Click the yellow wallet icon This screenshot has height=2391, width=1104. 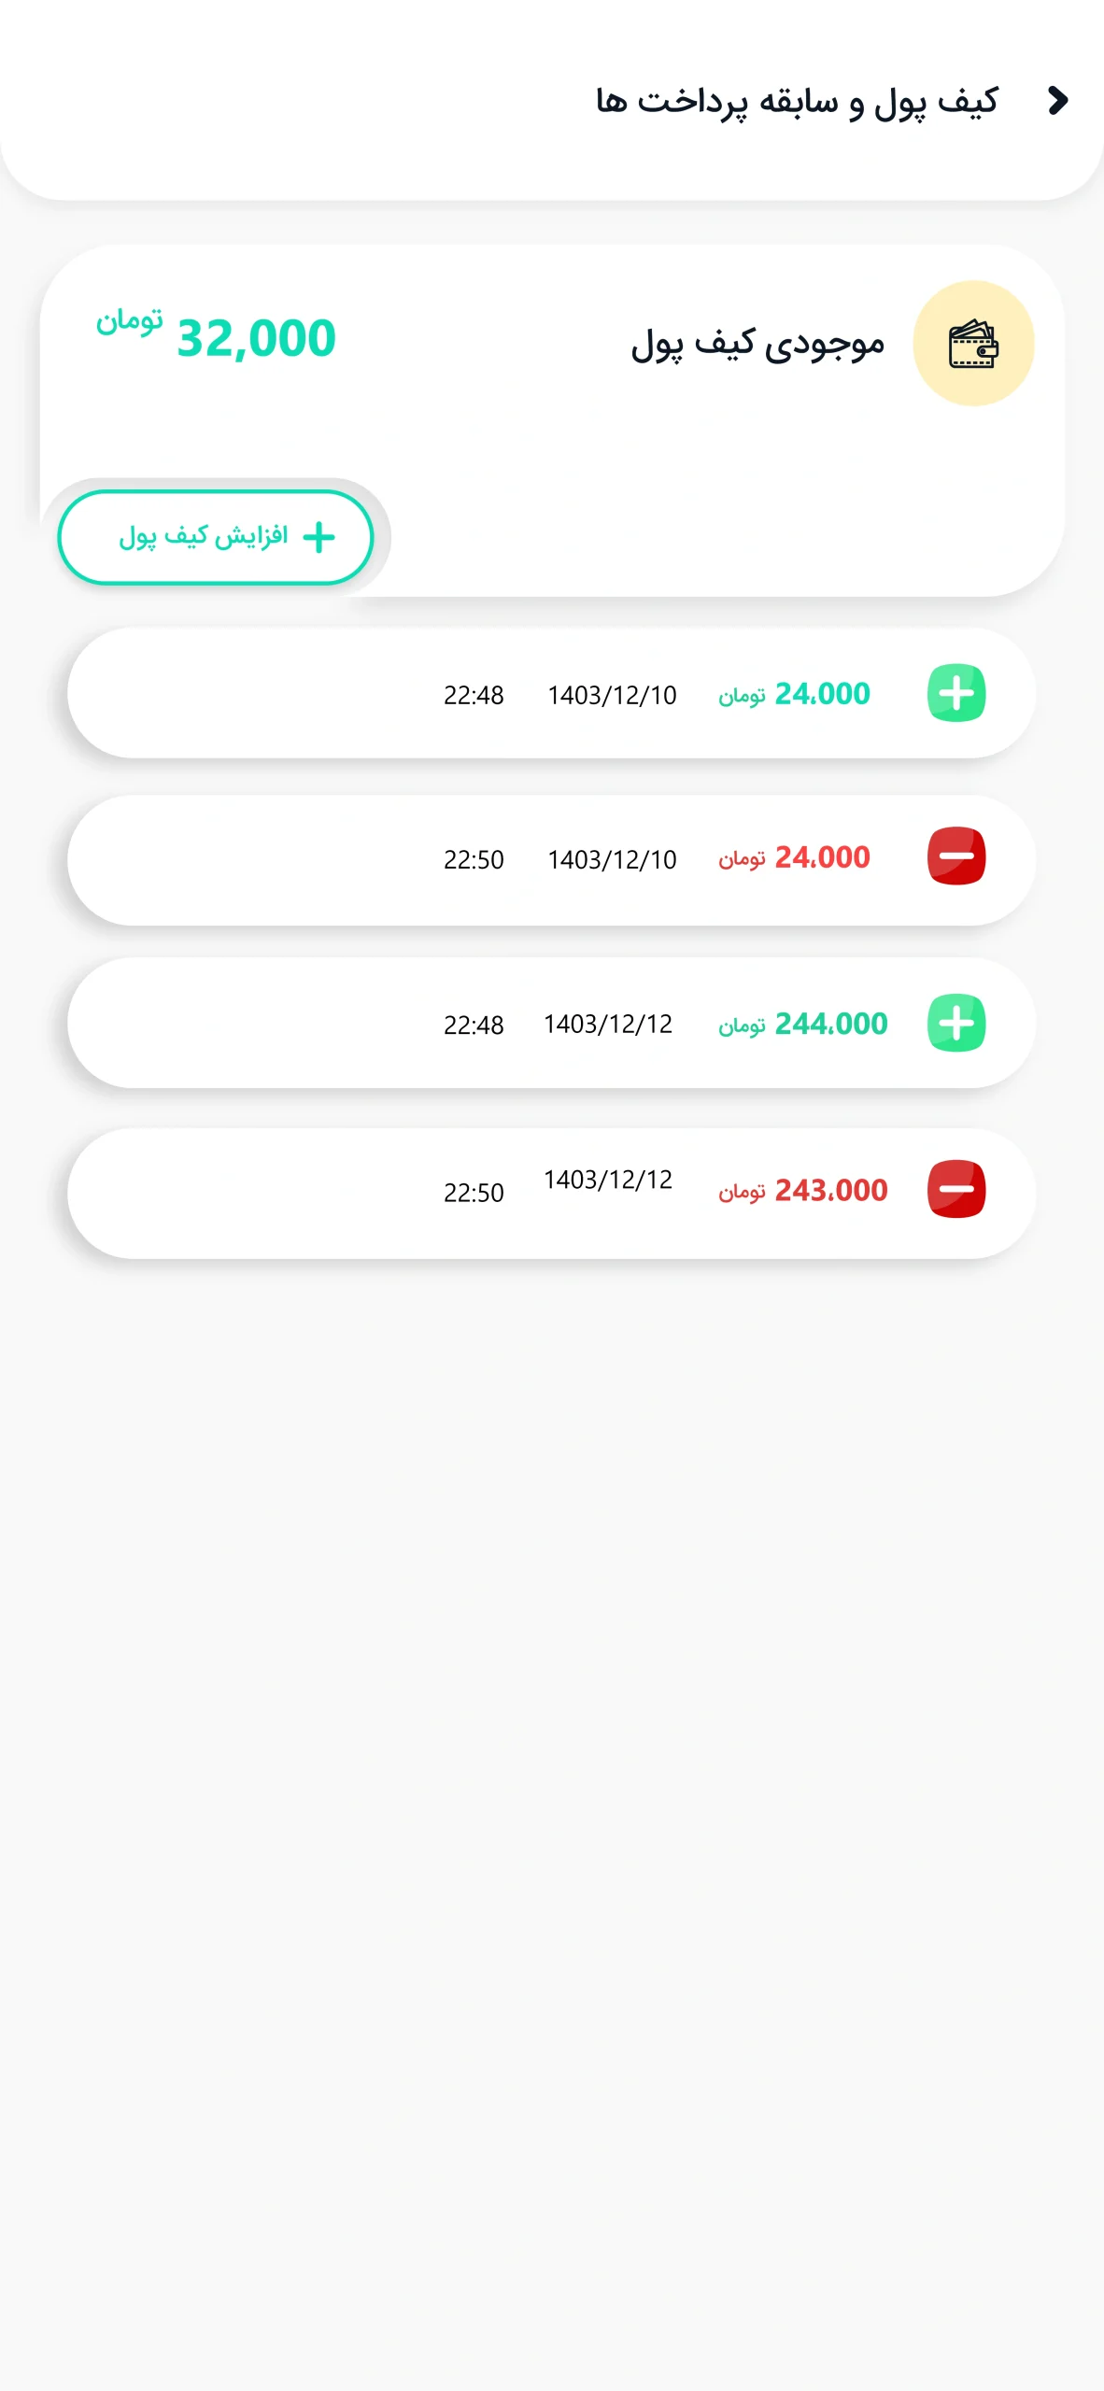[x=973, y=344]
